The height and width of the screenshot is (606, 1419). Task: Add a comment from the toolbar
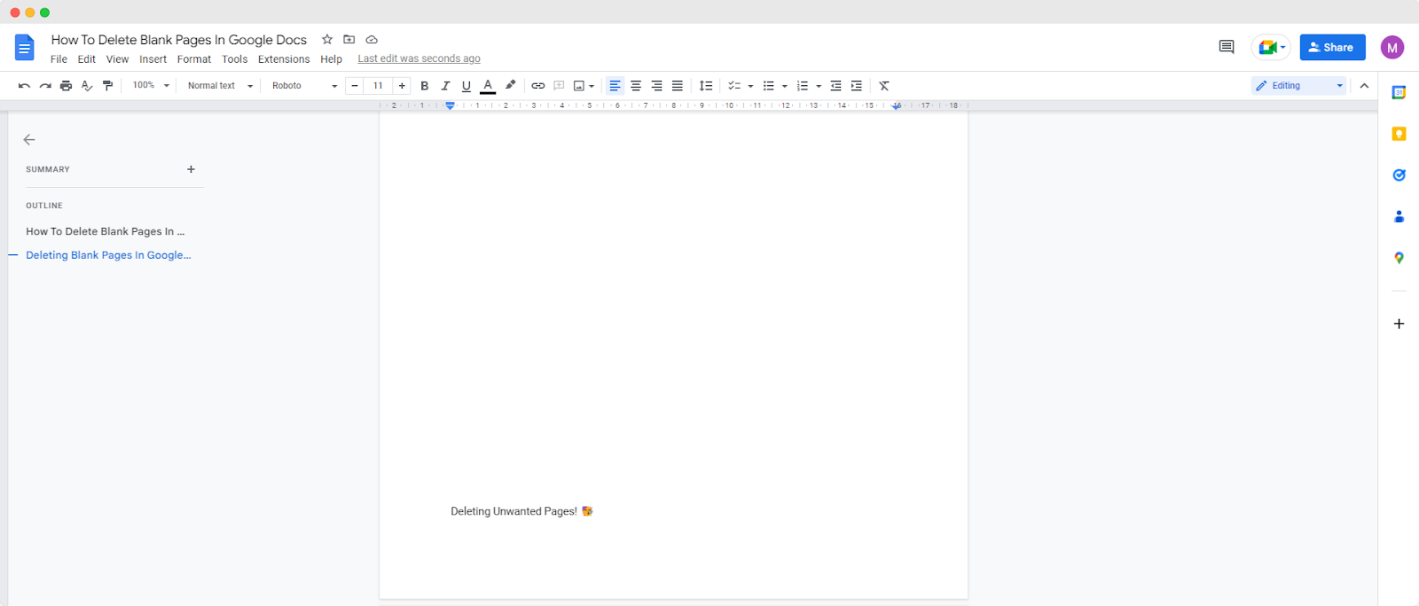tap(559, 86)
